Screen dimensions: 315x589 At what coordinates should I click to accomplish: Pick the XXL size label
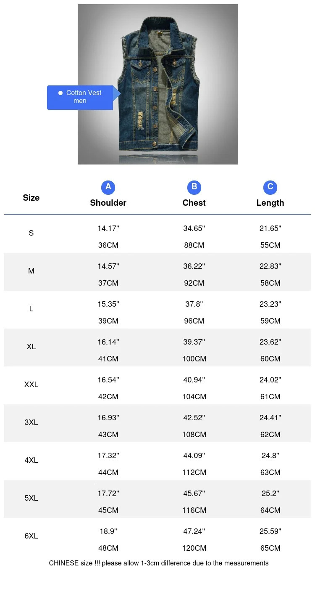(31, 385)
